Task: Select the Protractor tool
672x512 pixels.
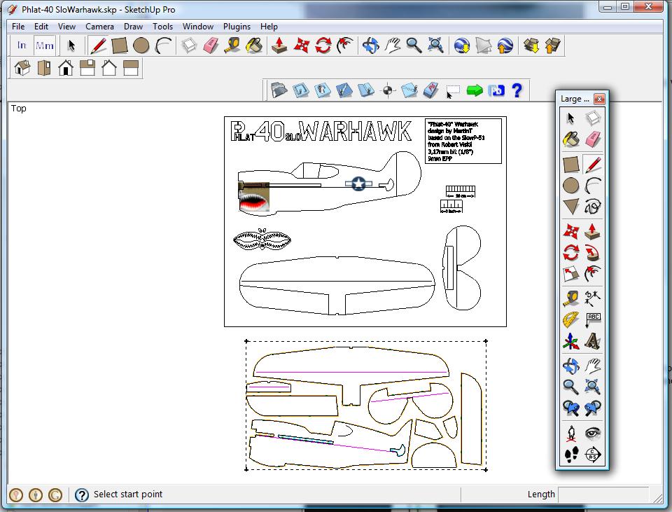Action: [x=571, y=320]
